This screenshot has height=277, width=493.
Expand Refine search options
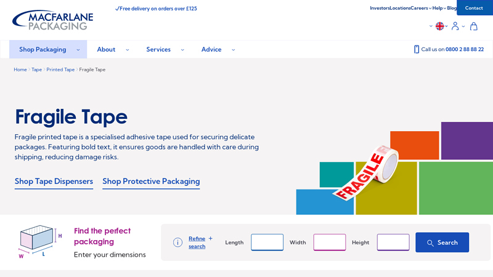200,242
